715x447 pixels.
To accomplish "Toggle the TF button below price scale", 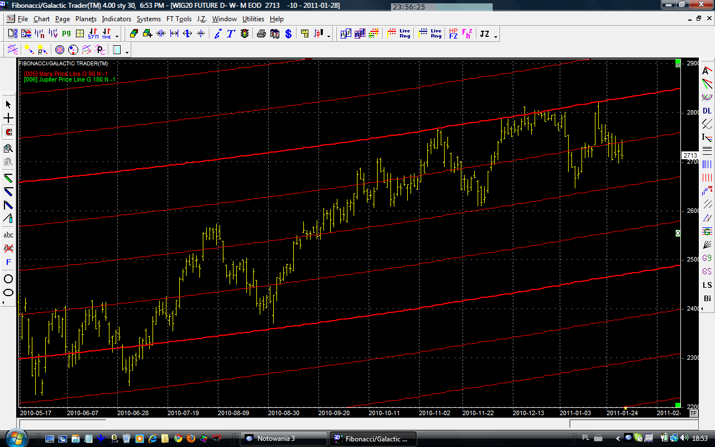I will click(693, 413).
